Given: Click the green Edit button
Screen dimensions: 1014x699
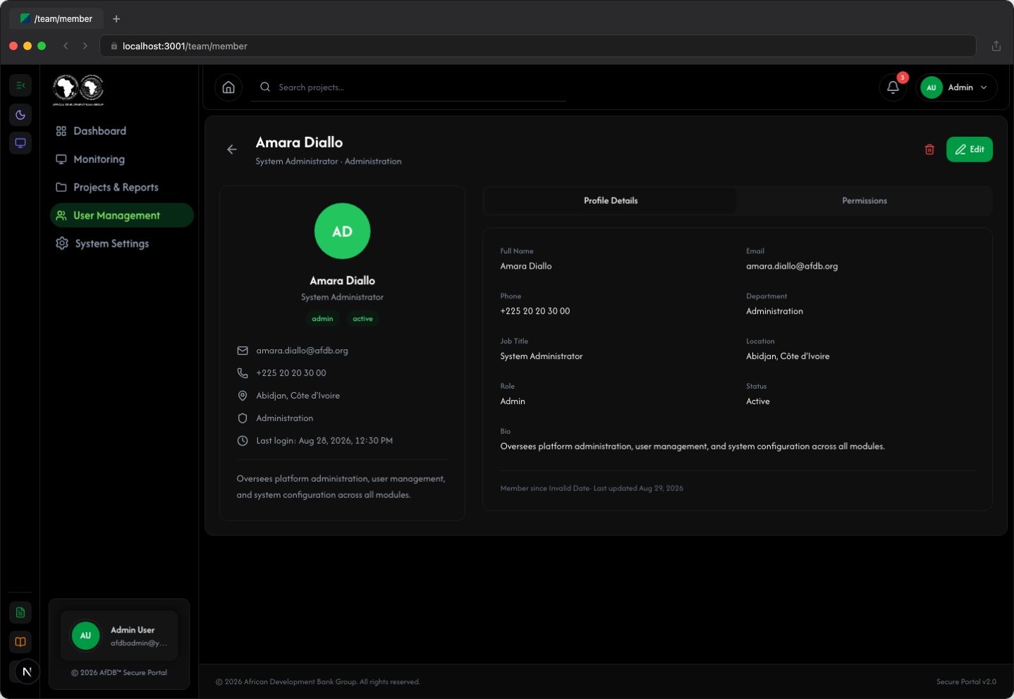Looking at the screenshot, I should (x=969, y=150).
